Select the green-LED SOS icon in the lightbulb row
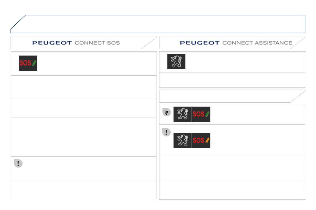 201,114
